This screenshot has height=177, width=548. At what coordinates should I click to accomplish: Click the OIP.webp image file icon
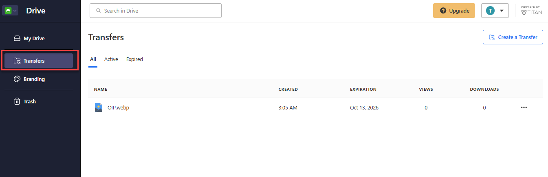99,107
